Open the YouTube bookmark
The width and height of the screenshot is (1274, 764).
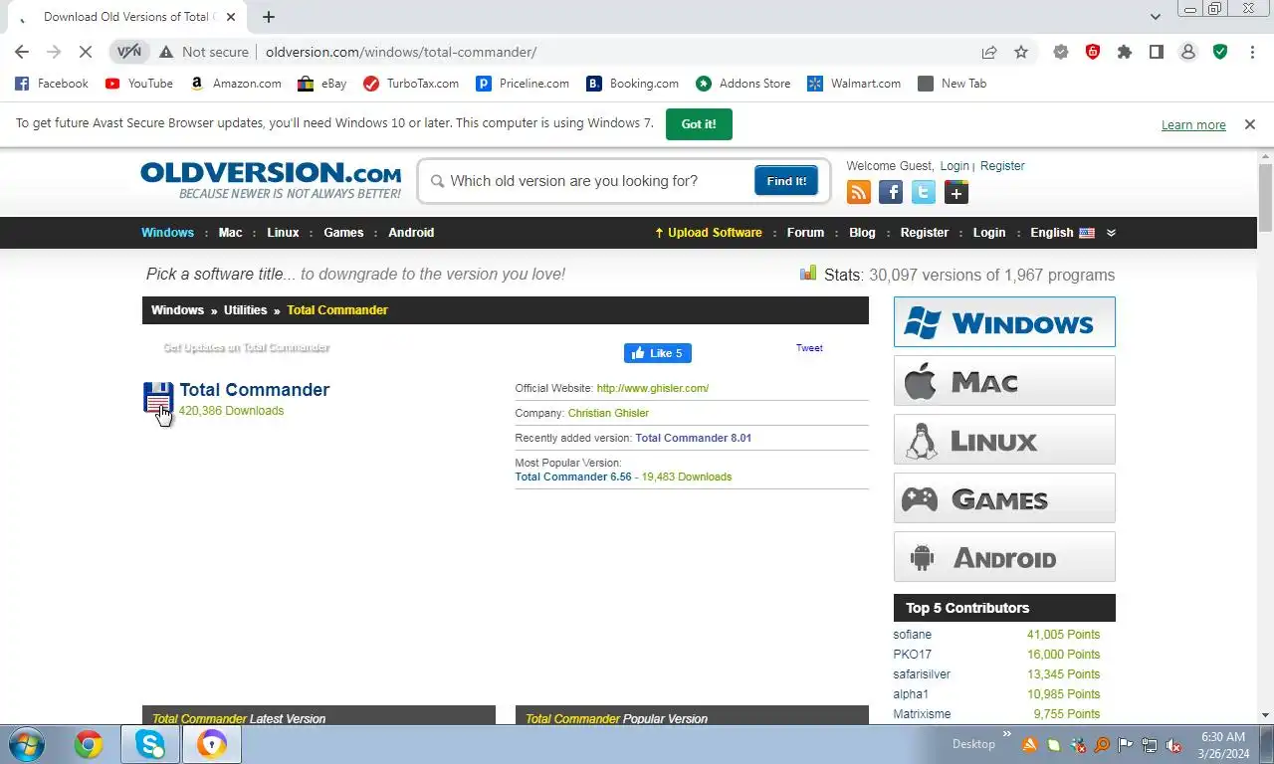139,84
